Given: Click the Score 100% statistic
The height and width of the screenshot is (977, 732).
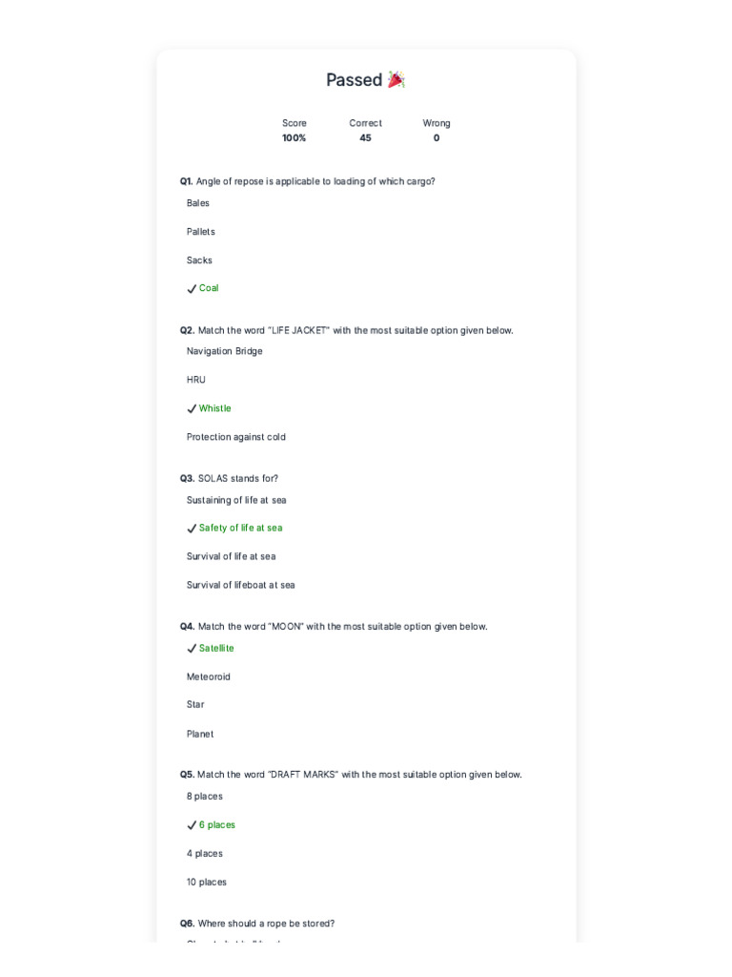Looking at the screenshot, I should pyautogui.click(x=295, y=131).
